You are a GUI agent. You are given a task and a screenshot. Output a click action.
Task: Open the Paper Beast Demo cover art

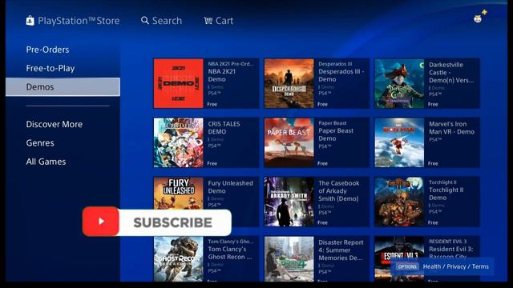pos(289,142)
